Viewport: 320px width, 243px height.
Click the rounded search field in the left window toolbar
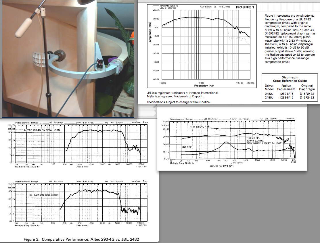pyautogui.click(x=147, y=113)
